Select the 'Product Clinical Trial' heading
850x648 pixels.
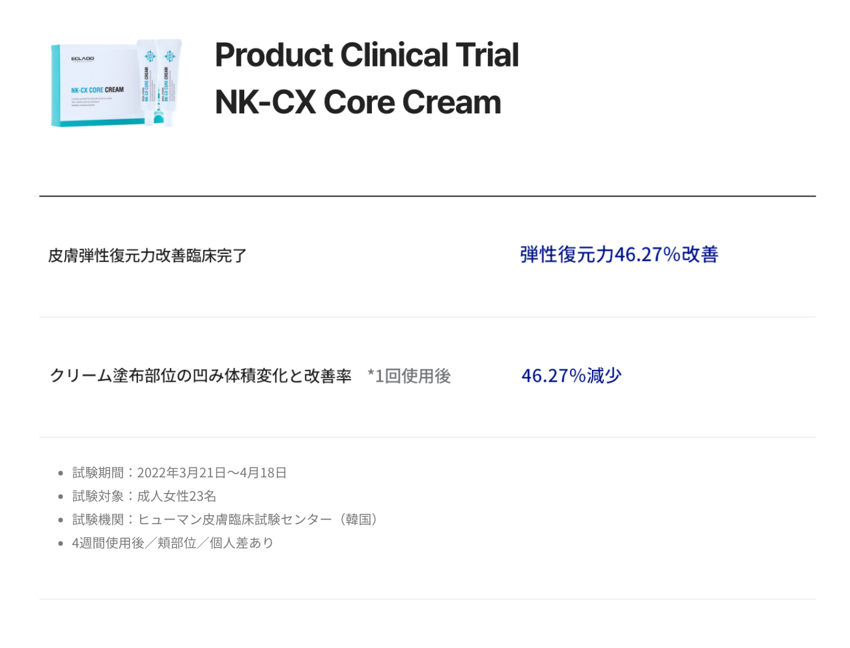(x=367, y=55)
